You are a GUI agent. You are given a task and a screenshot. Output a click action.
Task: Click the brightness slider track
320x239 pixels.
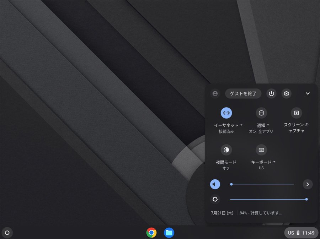(x=267, y=199)
